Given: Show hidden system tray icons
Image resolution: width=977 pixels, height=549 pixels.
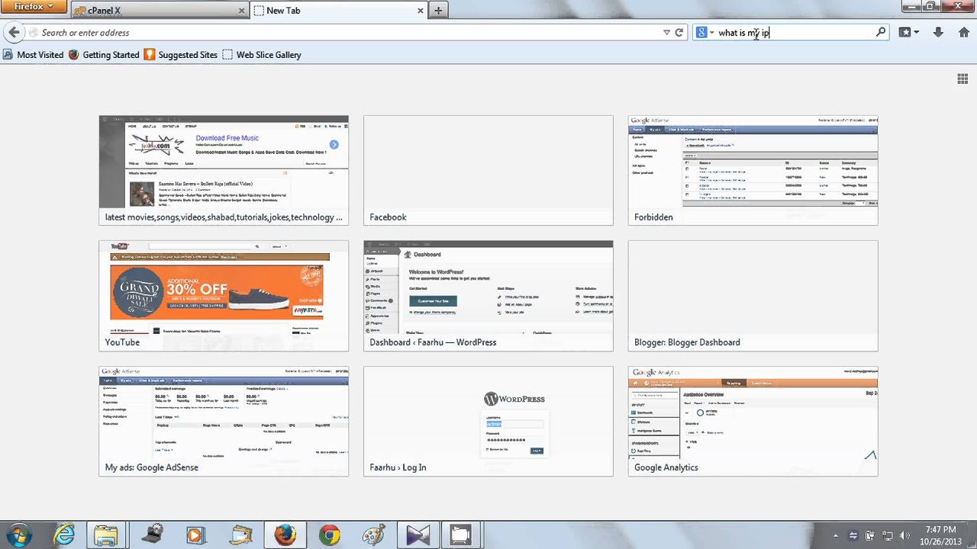Looking at the screenshot, I should (836, 536).
